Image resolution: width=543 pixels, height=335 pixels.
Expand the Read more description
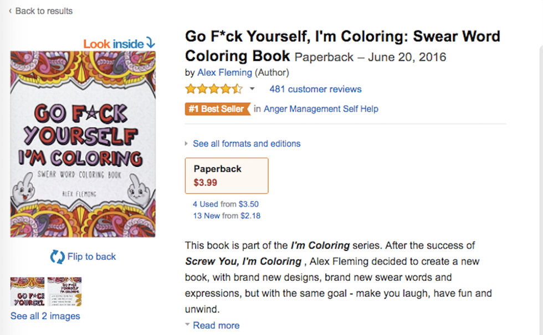[x=216, y=326]
